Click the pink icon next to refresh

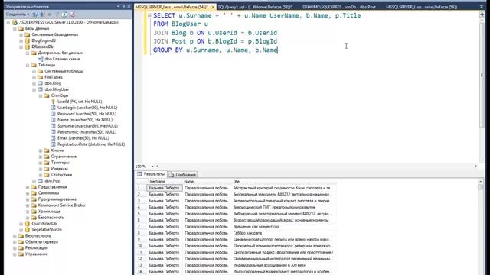73,15
